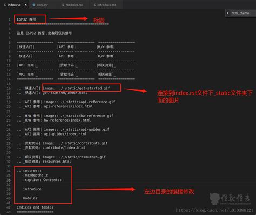Viewport: 256px width, 215px height.
Task: Click line number 42 in the gutter
Action: (9, 207)
